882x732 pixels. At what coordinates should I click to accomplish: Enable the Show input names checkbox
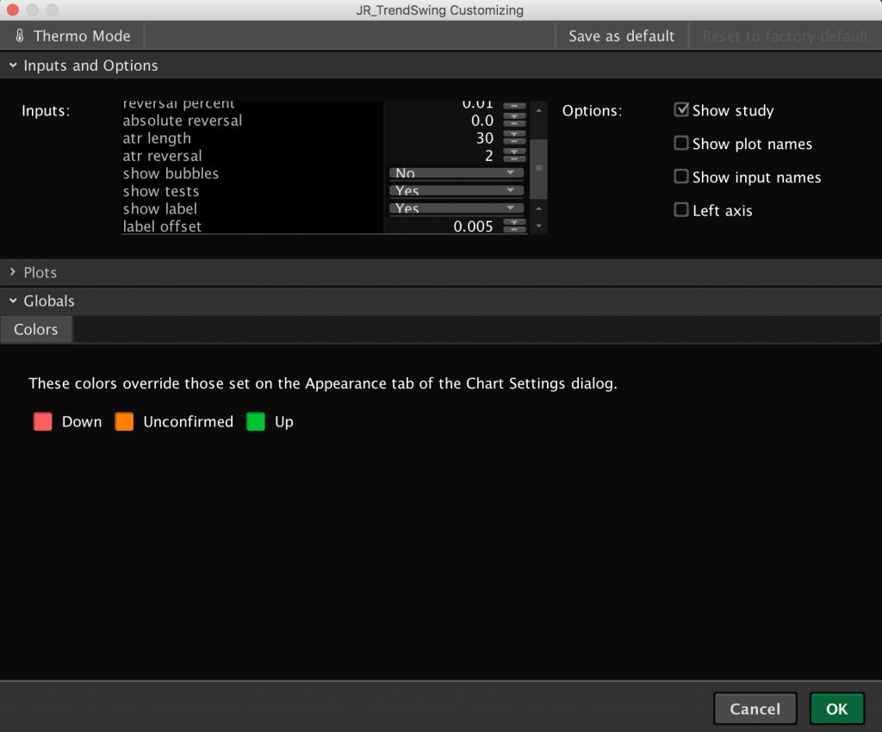pyautogui.click(x=681, y=177)
